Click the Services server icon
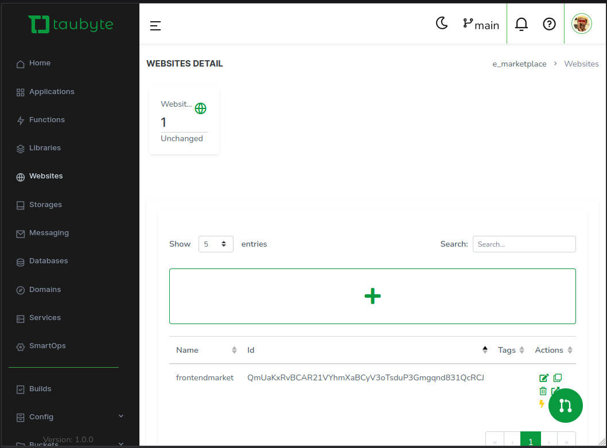607x448 pixels. pyautogui.click(x=21, y=319)
